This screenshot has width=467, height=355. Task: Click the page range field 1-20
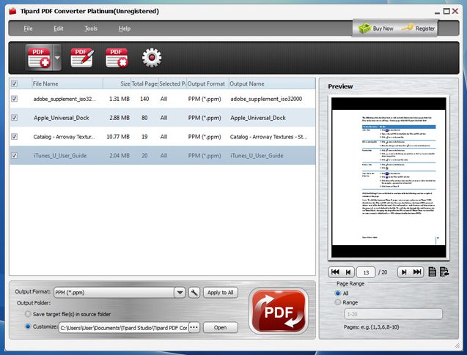pos(393,314)
